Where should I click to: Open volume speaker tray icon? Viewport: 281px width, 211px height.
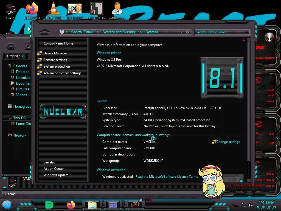point(251,205)
